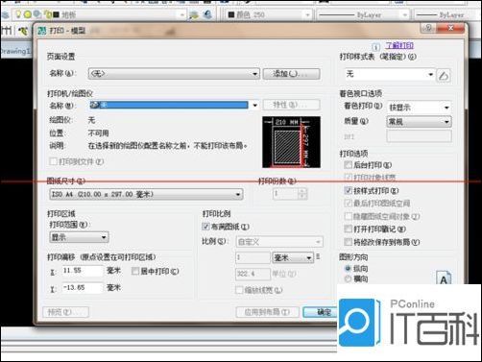Select 纵向 portrait radio button
Screen dimensions: 482x362
348,269
